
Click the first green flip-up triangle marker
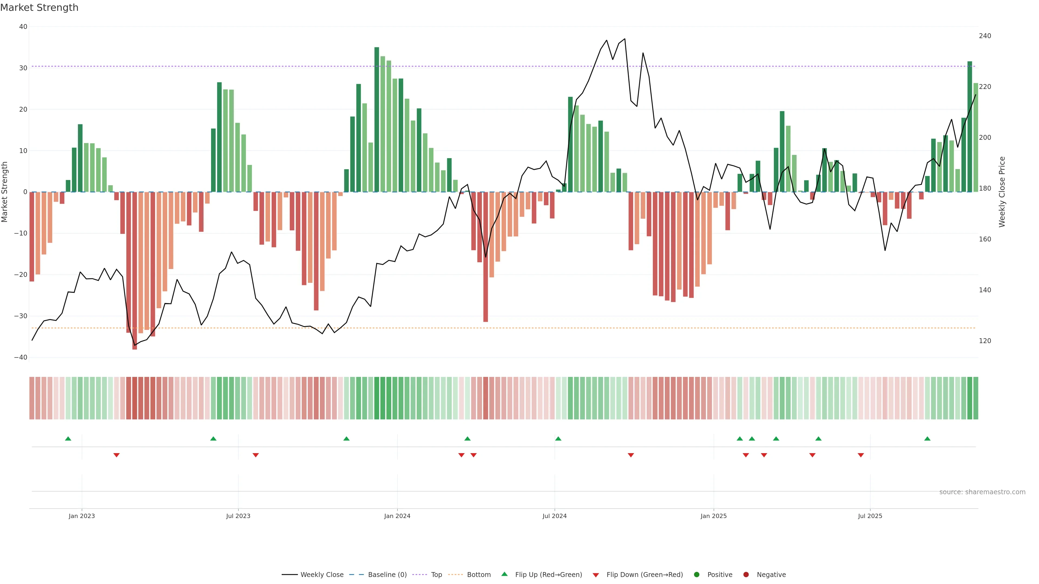coord(68,439)
